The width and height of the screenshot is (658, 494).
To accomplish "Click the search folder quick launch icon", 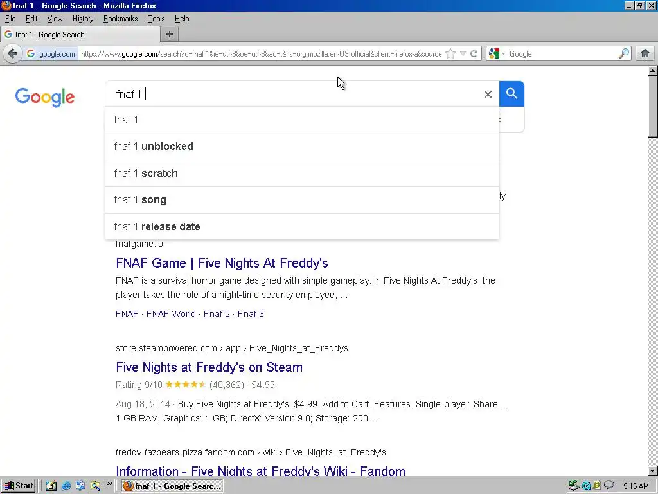I will (x=95, y=486).
